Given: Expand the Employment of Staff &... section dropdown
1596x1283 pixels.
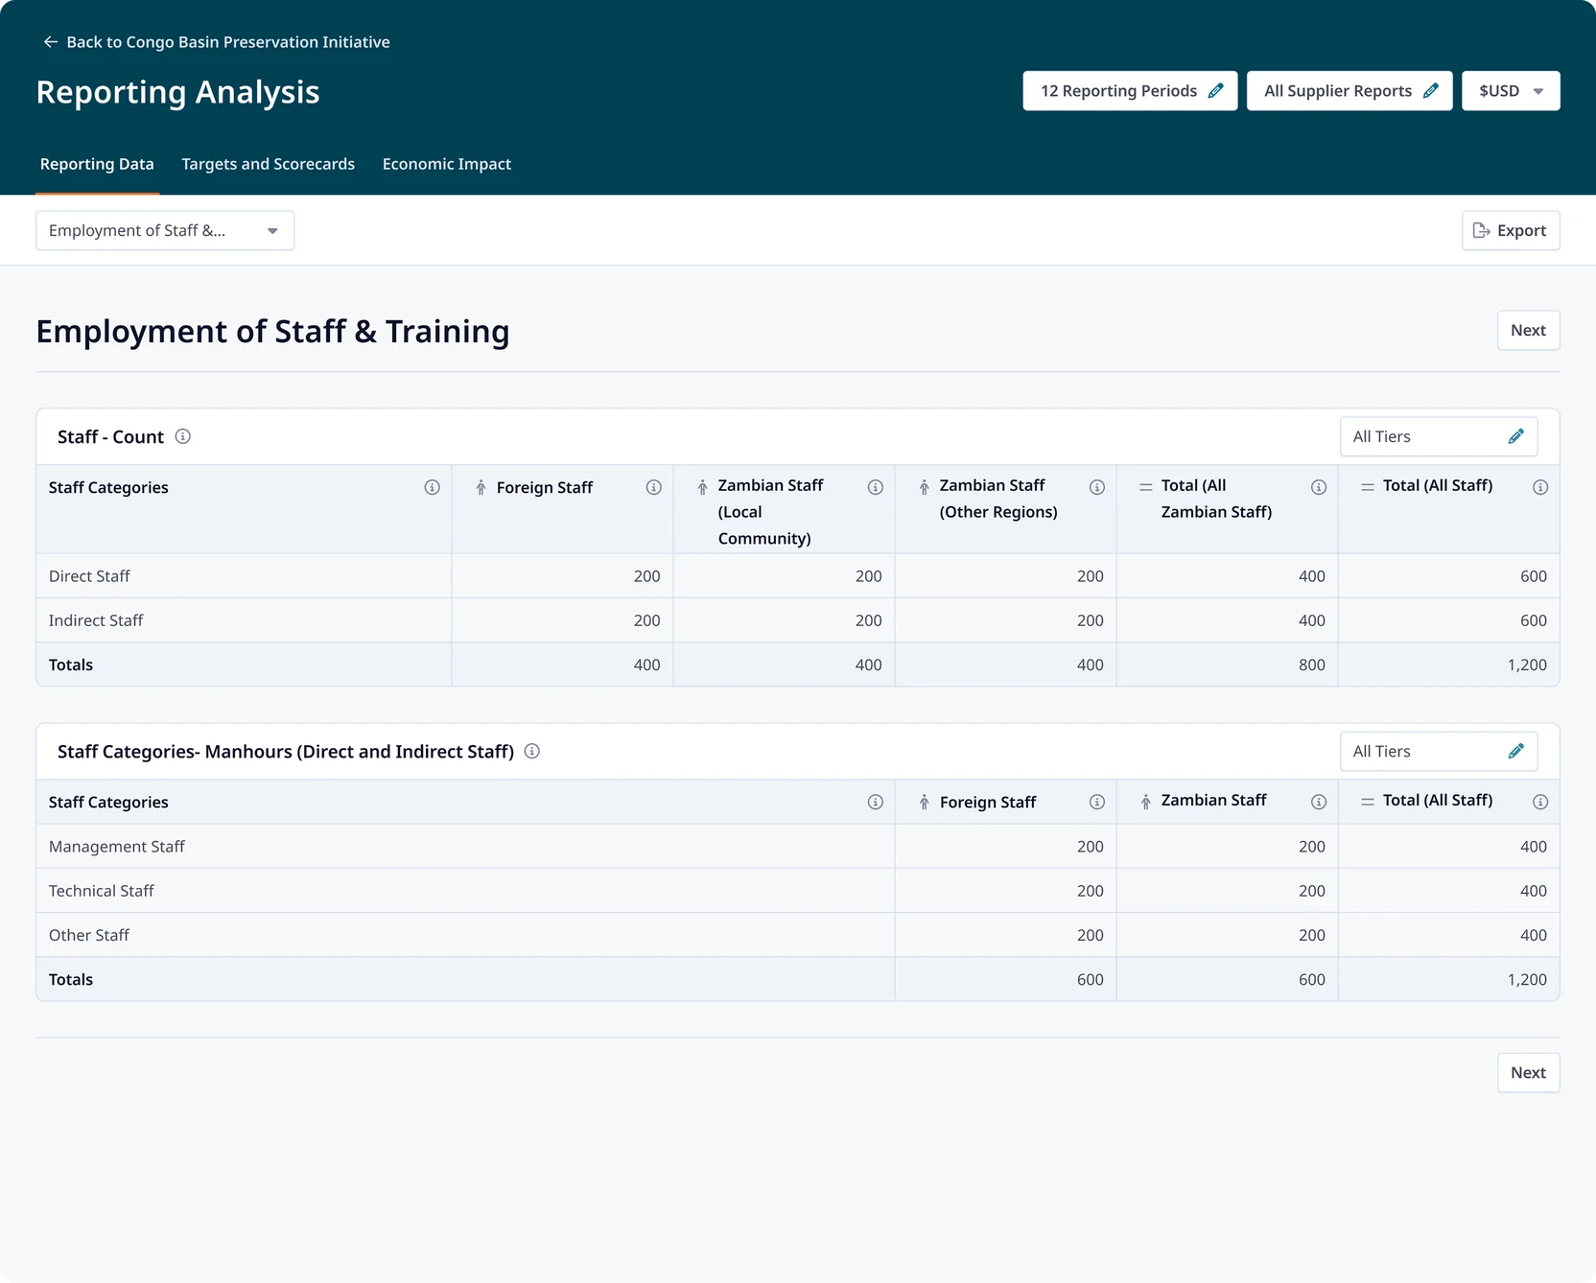Looking at the screenshot, I should click(165, 230).
